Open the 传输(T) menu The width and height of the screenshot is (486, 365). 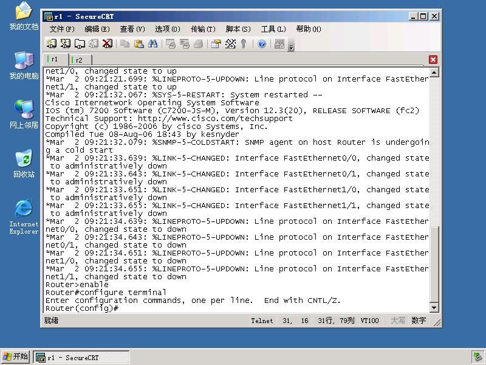[x=203, y=29]
